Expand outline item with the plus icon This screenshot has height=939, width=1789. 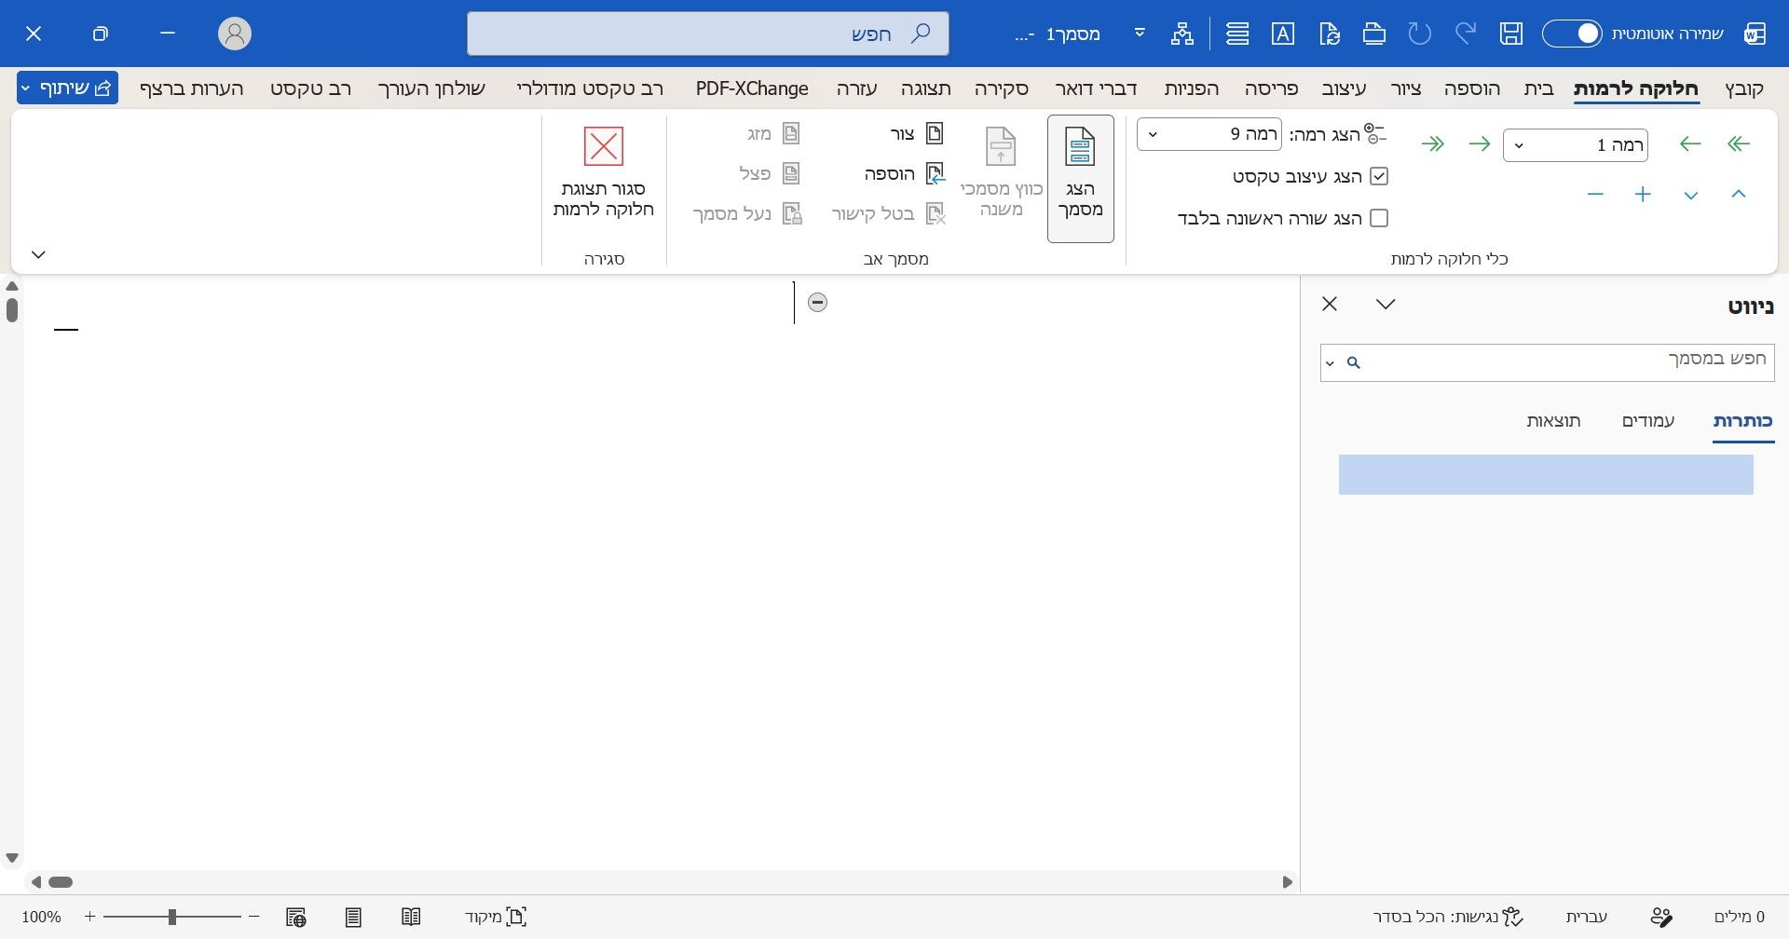[1643, 195]
